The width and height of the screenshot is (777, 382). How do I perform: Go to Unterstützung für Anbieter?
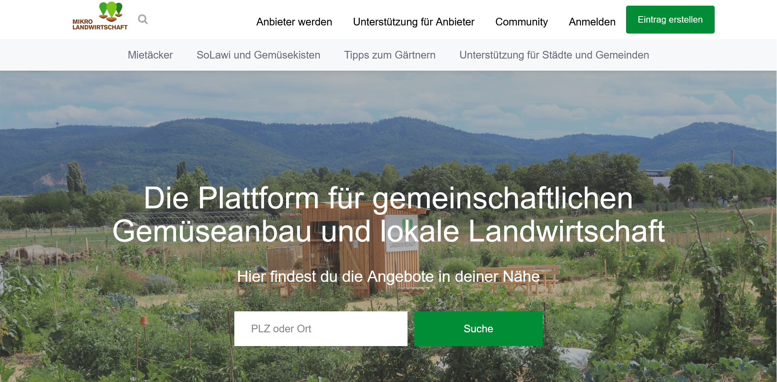click(413, 22)
